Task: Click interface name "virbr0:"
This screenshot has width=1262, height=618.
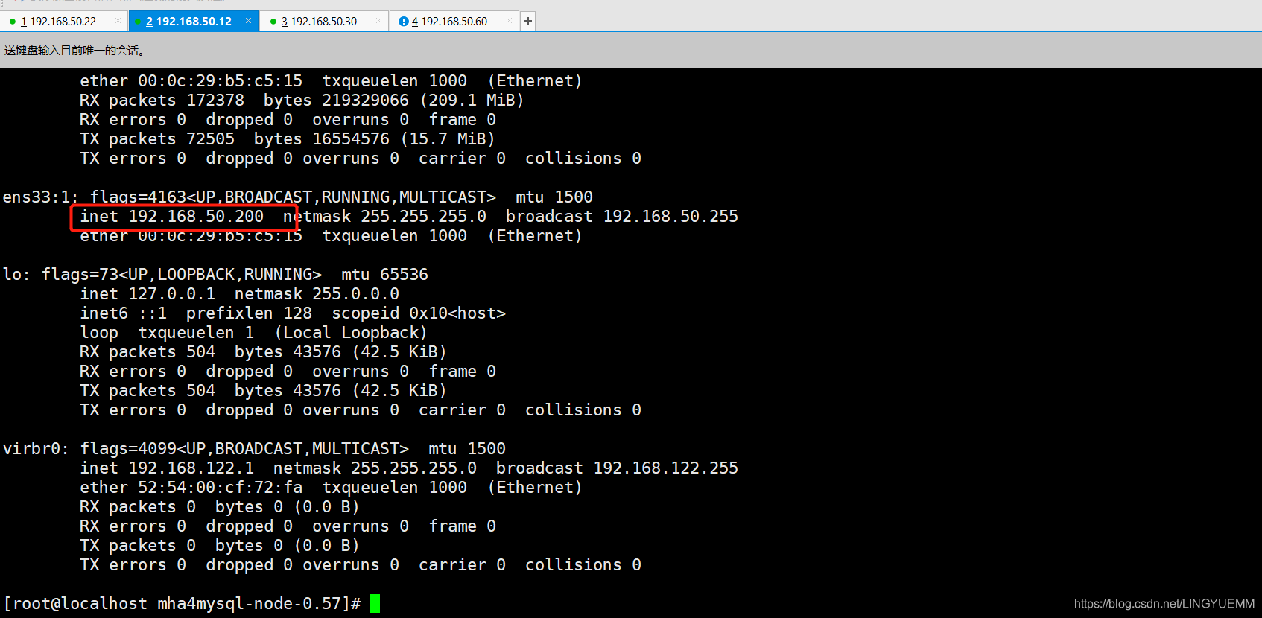Action: (36, 449)
